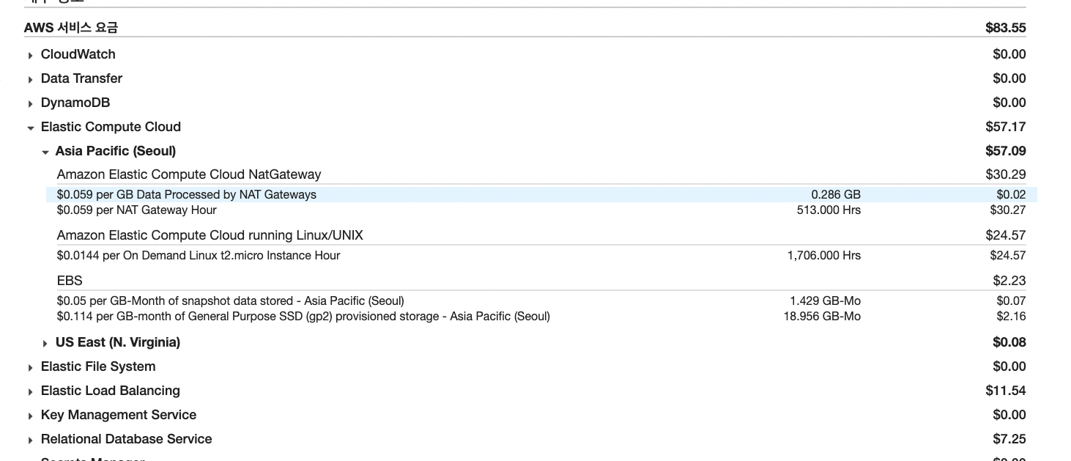
Task: Click the $30.29 NatGateway subtotal
Action: (x=1006, y=174)
